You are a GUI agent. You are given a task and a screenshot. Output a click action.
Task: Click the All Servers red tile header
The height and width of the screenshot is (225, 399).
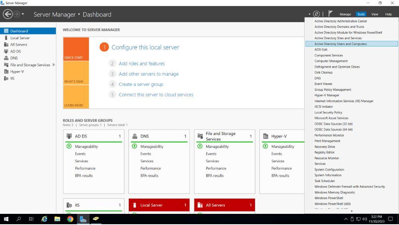224,205
